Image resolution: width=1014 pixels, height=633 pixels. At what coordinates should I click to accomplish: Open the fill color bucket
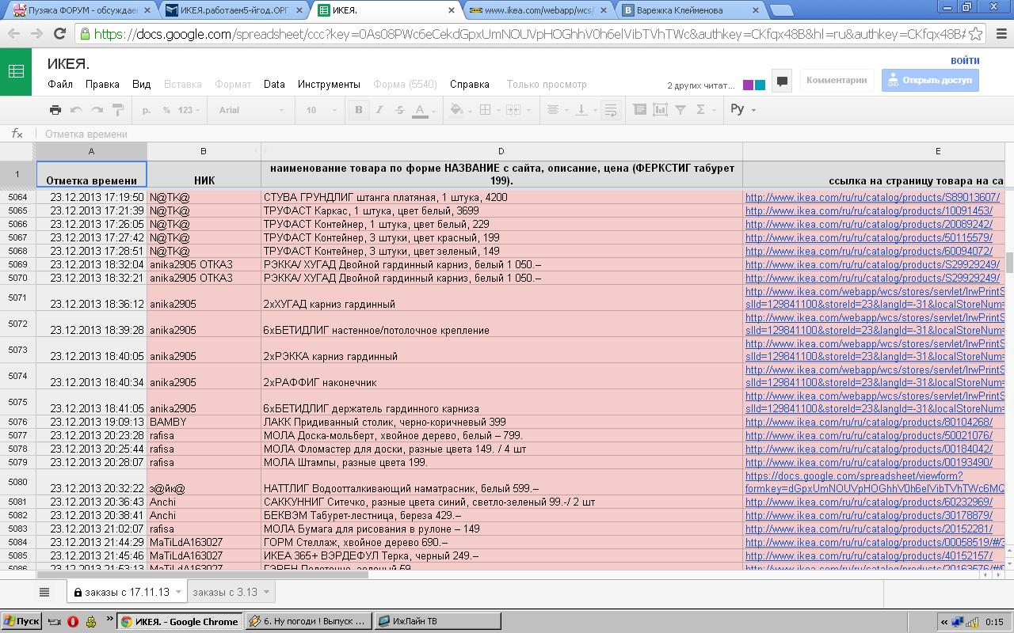(460, 110)
